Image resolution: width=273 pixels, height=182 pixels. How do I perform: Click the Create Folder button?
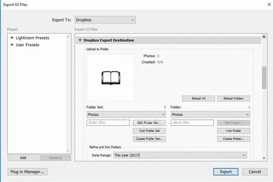pos(233,139)
